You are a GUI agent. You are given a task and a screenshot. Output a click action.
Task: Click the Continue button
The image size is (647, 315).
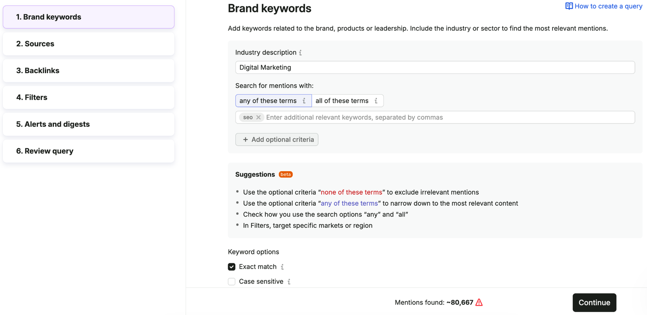(x=594, y=302)
